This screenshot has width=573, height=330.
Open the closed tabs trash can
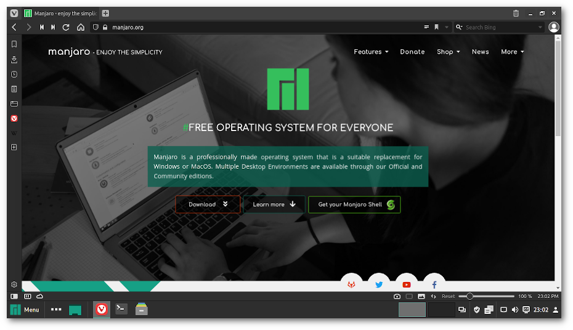coord(516,14)
